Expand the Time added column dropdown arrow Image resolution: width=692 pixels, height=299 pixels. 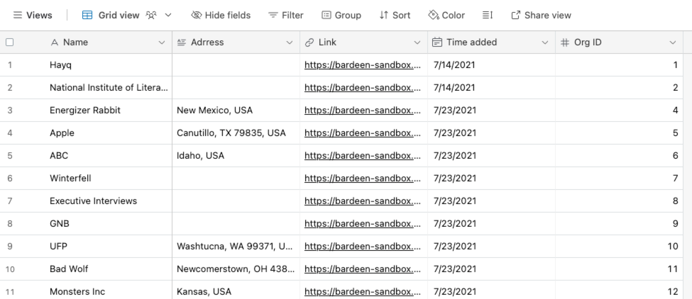pyautogui.click(x=545, y=43)
